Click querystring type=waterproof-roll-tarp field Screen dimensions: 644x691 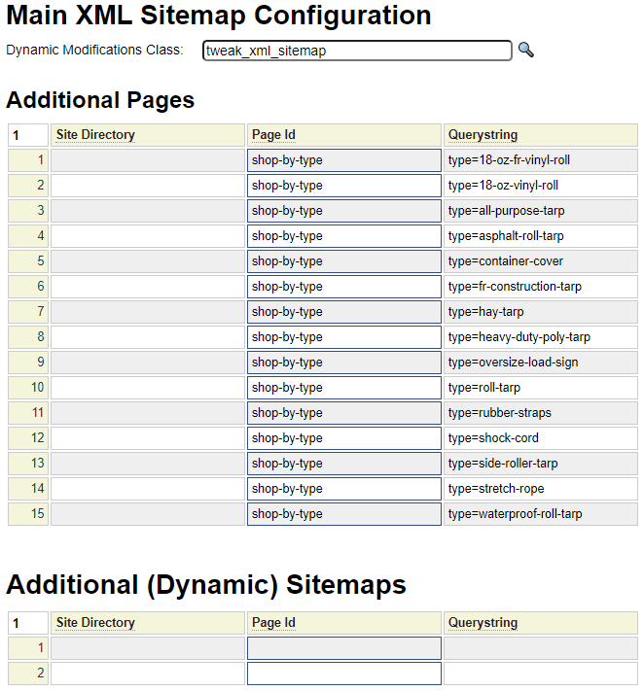click(540, 514)
